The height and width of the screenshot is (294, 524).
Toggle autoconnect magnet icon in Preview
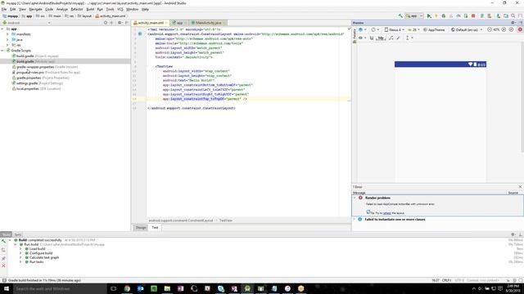372,38
